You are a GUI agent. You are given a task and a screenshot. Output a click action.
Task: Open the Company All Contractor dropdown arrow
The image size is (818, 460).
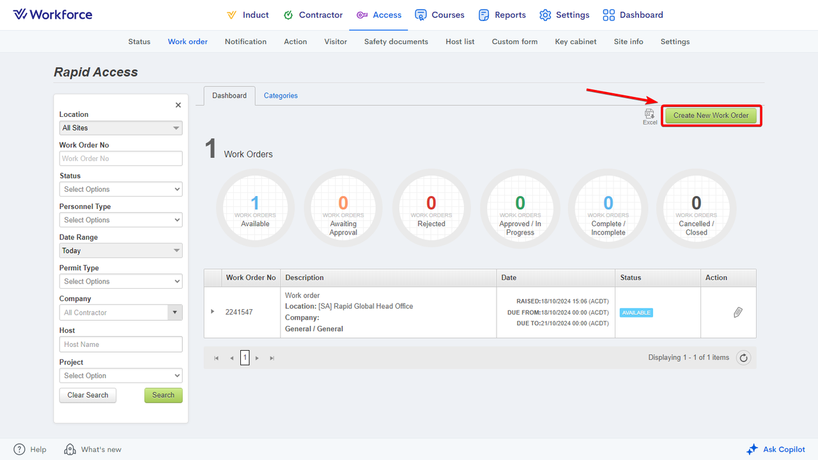coord(175,312)
